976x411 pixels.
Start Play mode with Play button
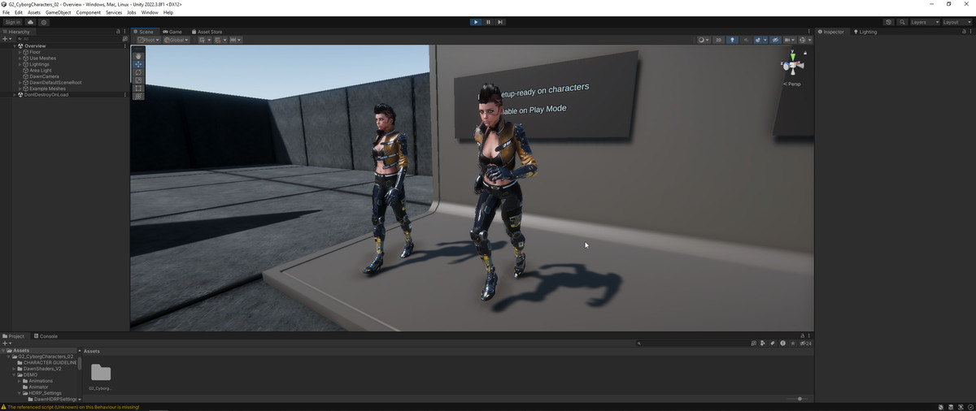[476, 22]
